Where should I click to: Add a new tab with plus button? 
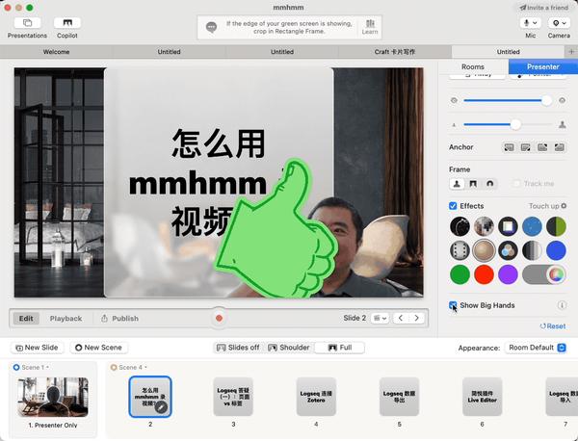[571, 52]
